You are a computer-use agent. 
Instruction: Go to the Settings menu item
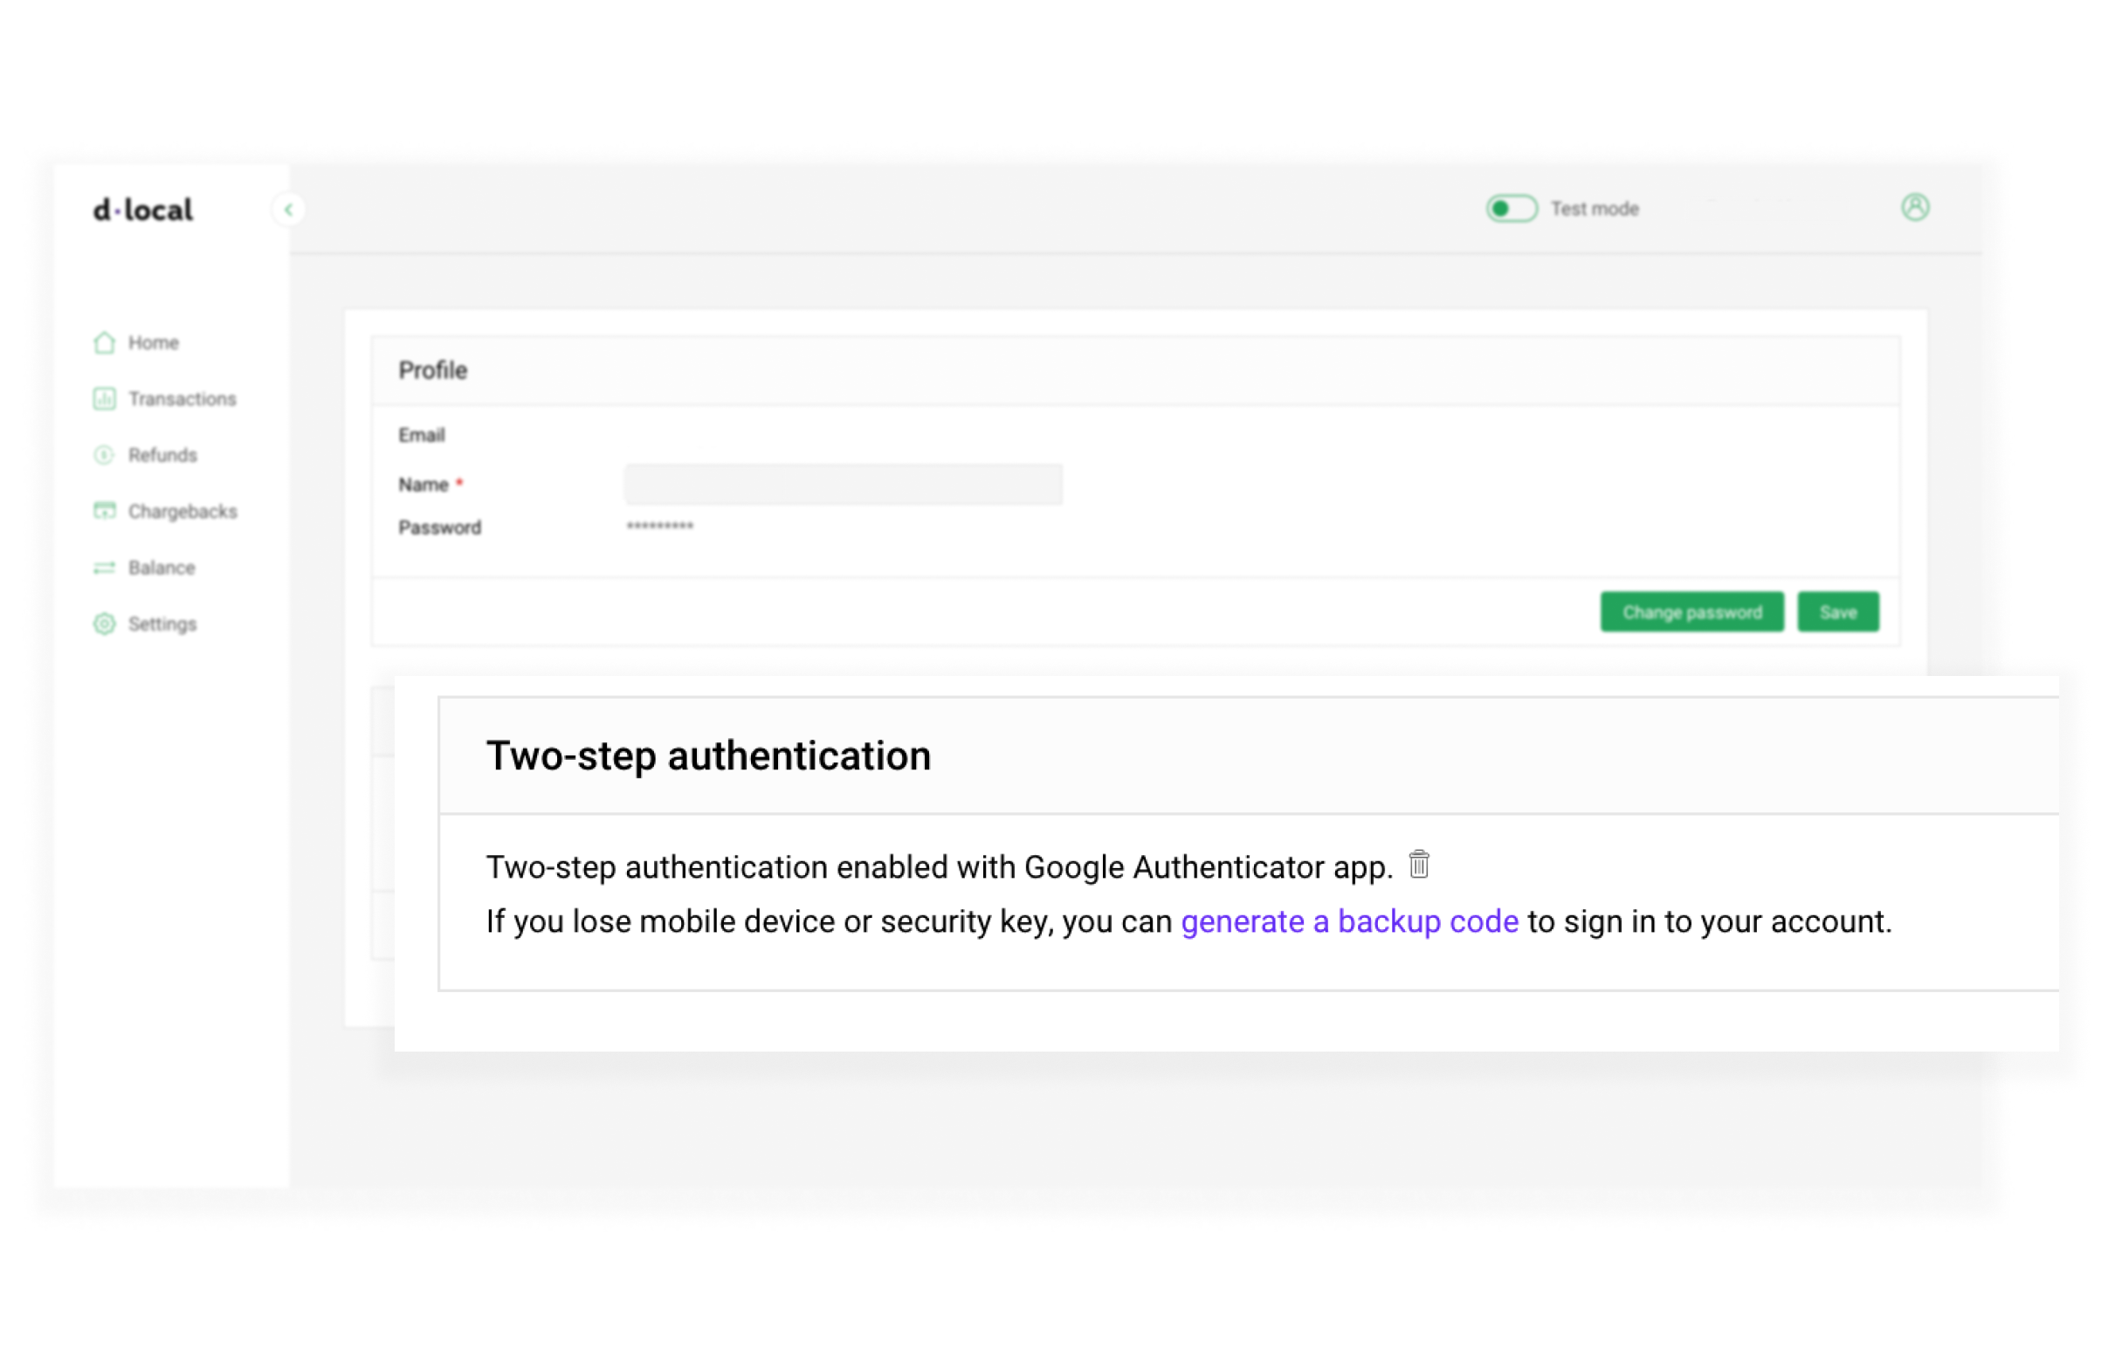[162, 624]
